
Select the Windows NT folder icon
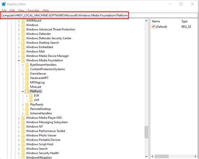(x=23, y=127)
